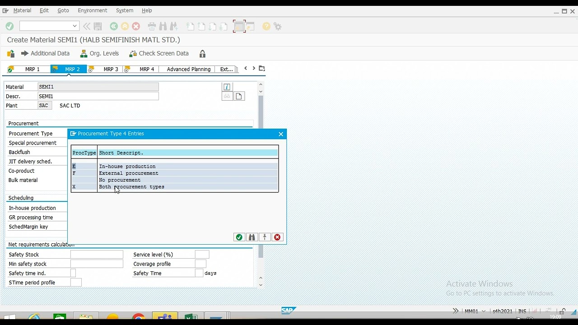578x325 pixels.
Task: Click the Last Page icon in the toolbar
Action: (223, 27)
